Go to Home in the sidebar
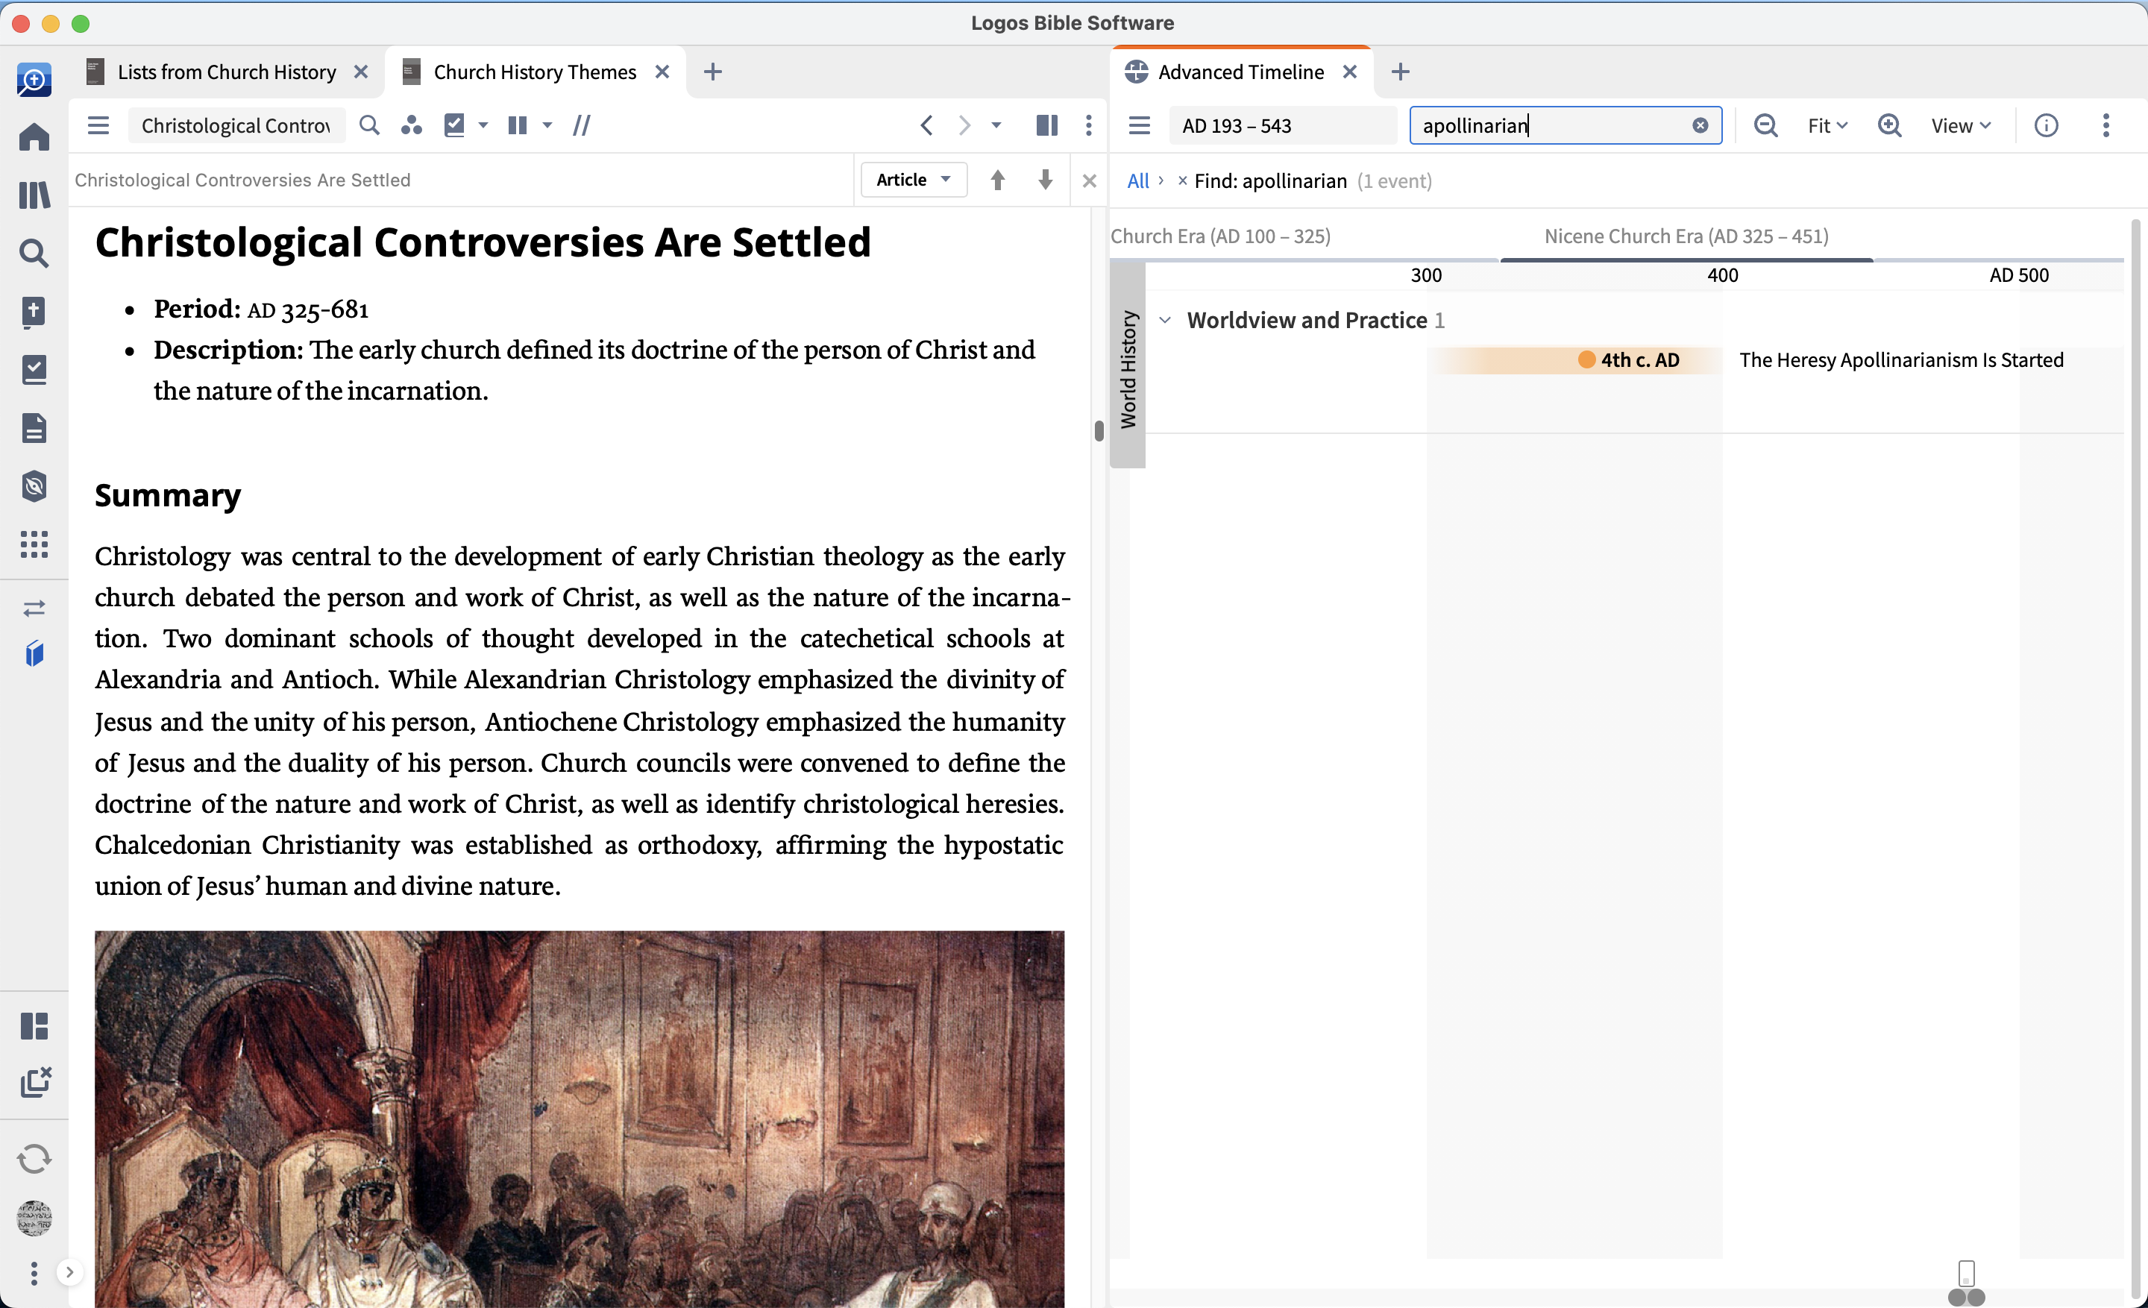2148x1308 pixels. point(34,136)
